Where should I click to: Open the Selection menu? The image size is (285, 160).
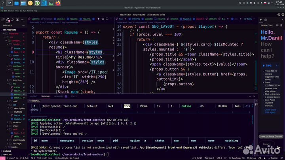[11, 11]
